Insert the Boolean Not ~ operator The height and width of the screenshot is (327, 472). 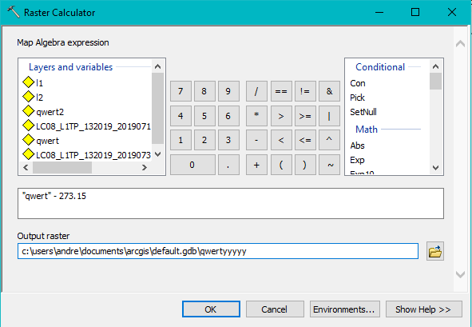coord(329,165)
